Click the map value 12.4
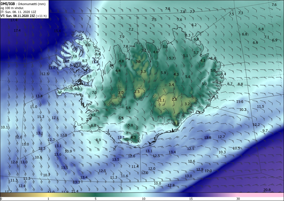284x201 pixels. [22, 186]
